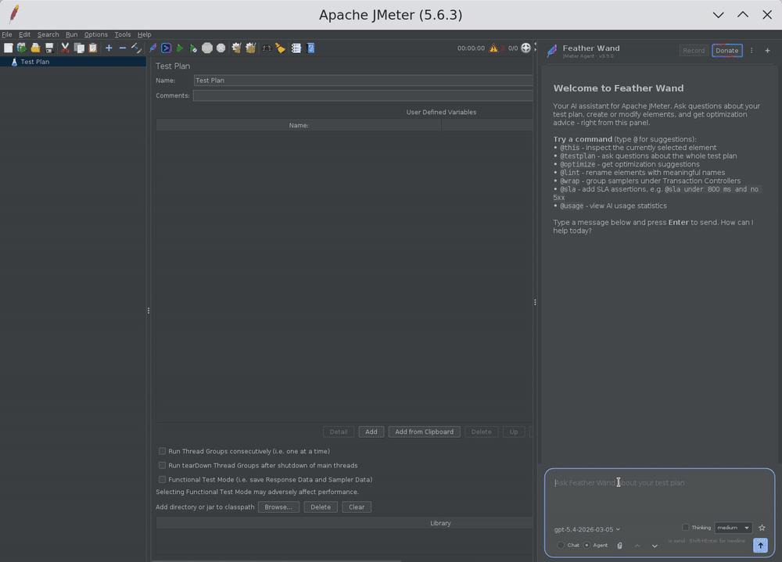782x562 pixels.
Task: Click the Shutdown test icon
Action: click(x=221, y=48)
